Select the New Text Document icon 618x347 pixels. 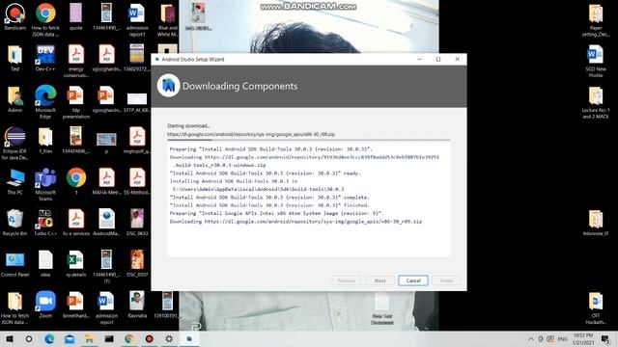(382, 309)
